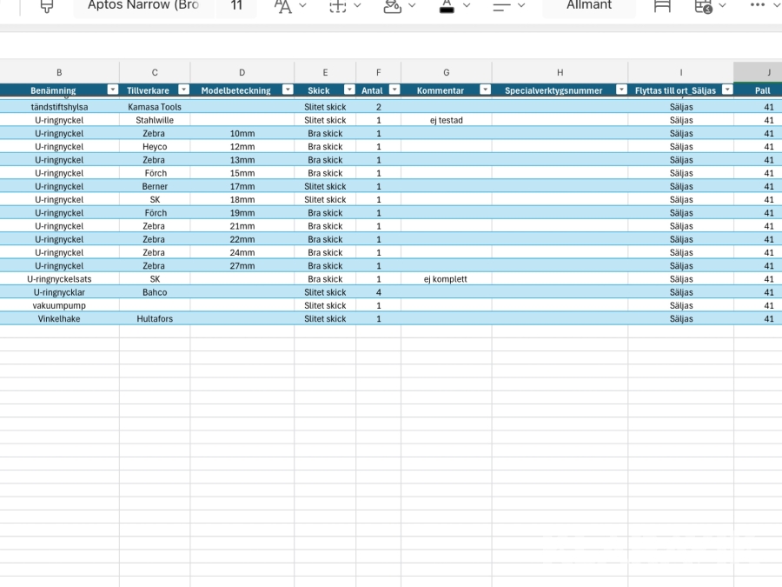Open the Kommentar column filter dropdown
This screenshot has height=587, width=782.
pos(485,90)
